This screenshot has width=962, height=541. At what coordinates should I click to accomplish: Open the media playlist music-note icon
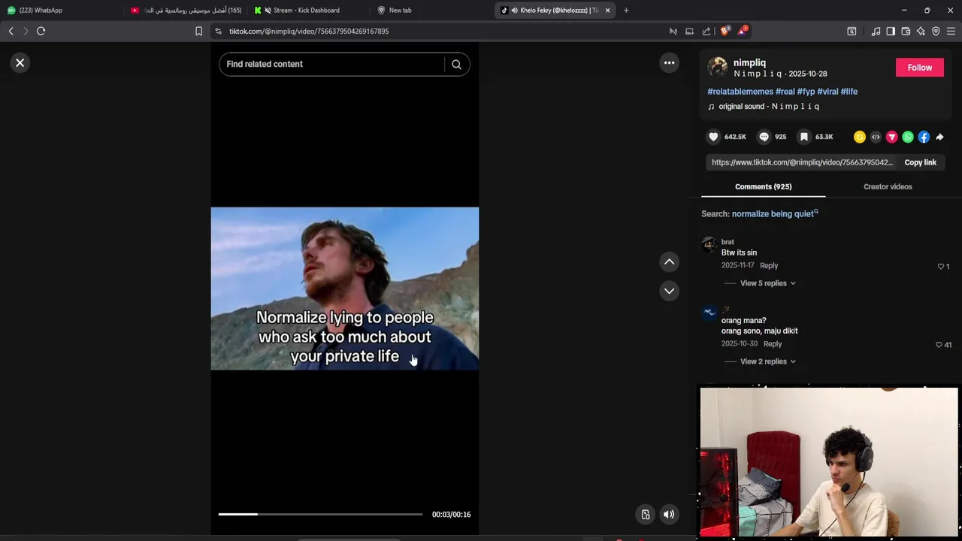pyautogui.click(x=876, y=31)
